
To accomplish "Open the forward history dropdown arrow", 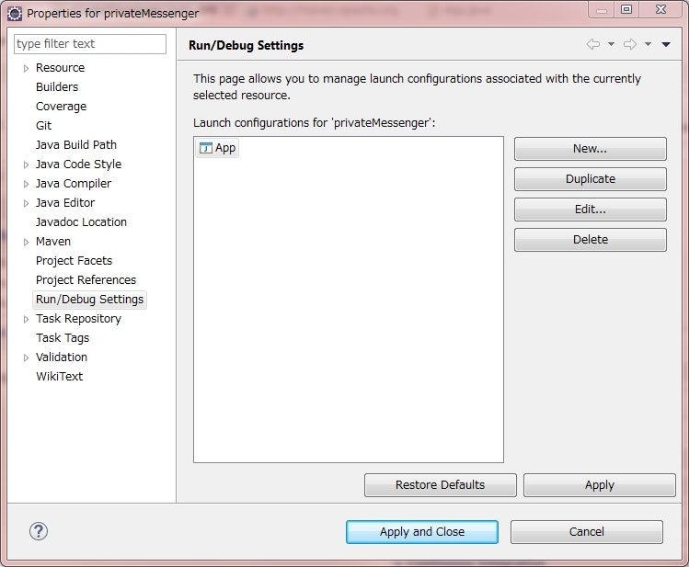I will pyautogui.click(x=648, y=44).
